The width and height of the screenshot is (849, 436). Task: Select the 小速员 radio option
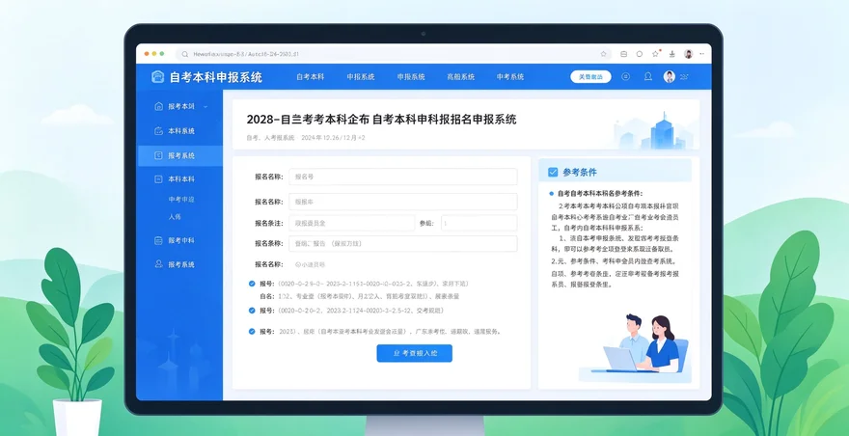point(297,265)
